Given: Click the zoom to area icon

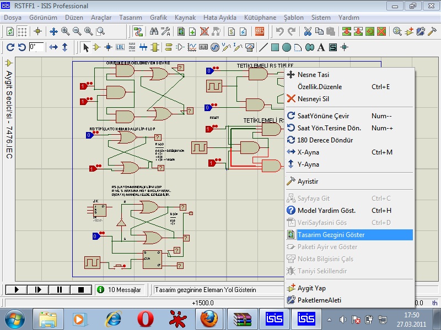Looking at the screenshot, I should click(x=100, y=31).
